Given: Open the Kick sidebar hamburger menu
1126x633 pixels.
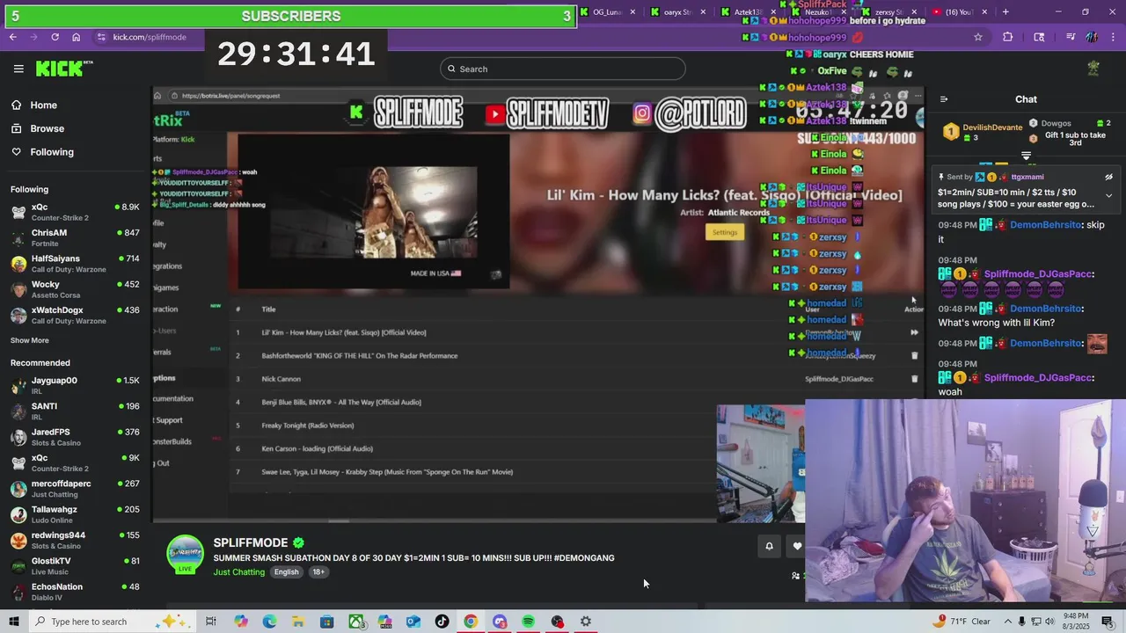Looking at the screenshot, I should pyautogui.click(x=18, y=69).
